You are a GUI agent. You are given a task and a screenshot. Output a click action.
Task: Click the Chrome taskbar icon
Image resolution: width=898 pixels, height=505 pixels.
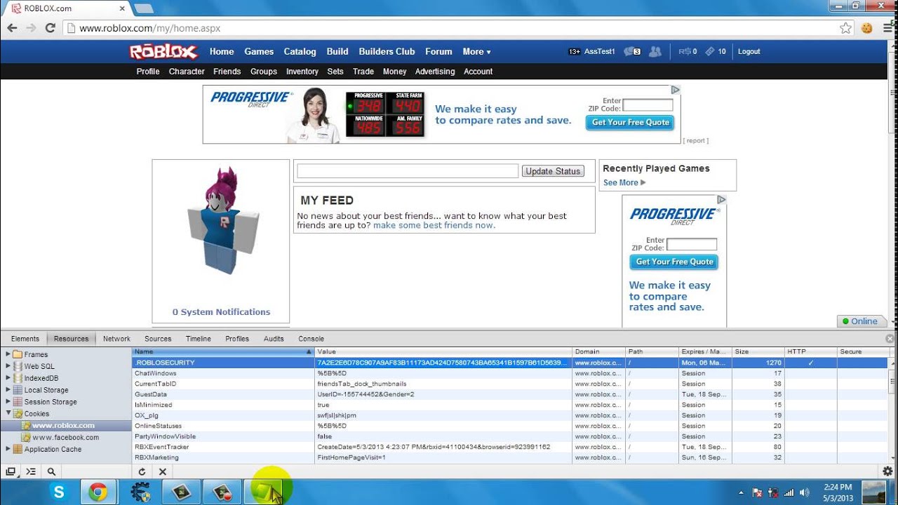tap(98, 492)
